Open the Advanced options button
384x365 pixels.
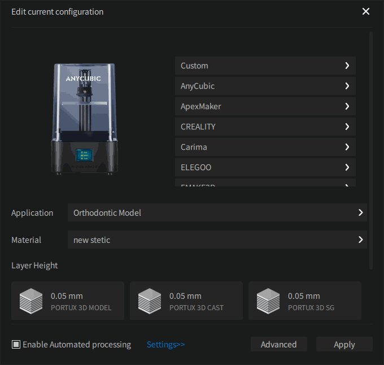[278, 344]
